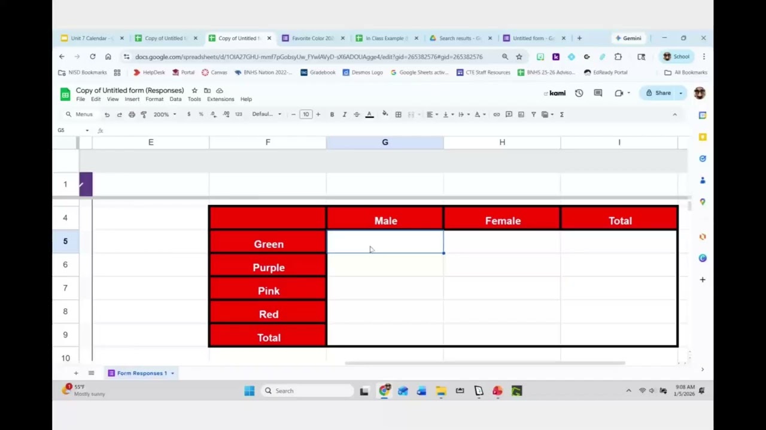Click the Share button
The image size is (766, 430).
click(x=658, y=93)
